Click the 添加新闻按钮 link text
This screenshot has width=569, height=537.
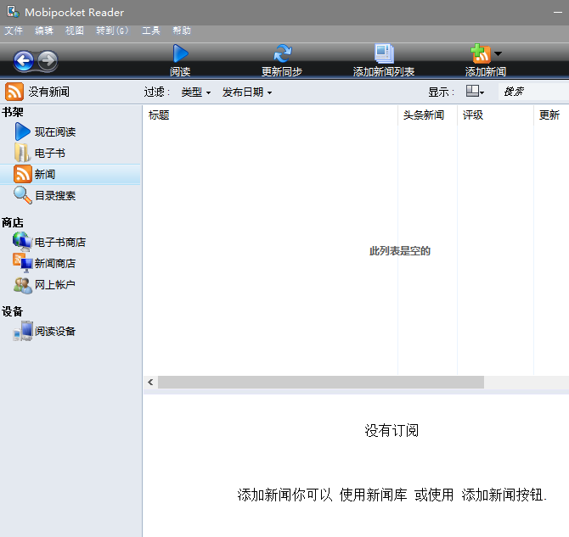click(x=503, y=495)
